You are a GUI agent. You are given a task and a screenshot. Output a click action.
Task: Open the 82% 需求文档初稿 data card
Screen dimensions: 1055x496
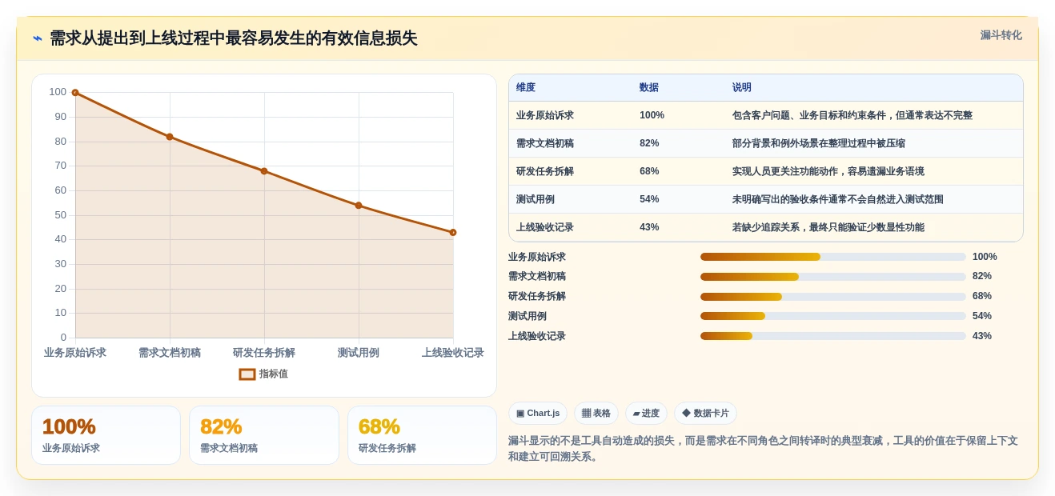[264, 435]
